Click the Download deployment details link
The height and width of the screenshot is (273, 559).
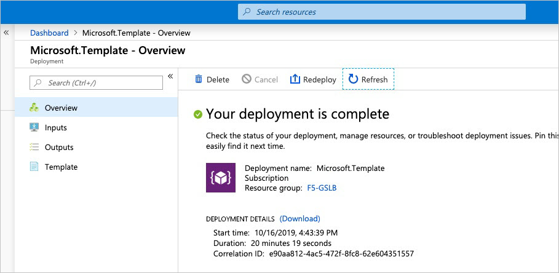299,218
